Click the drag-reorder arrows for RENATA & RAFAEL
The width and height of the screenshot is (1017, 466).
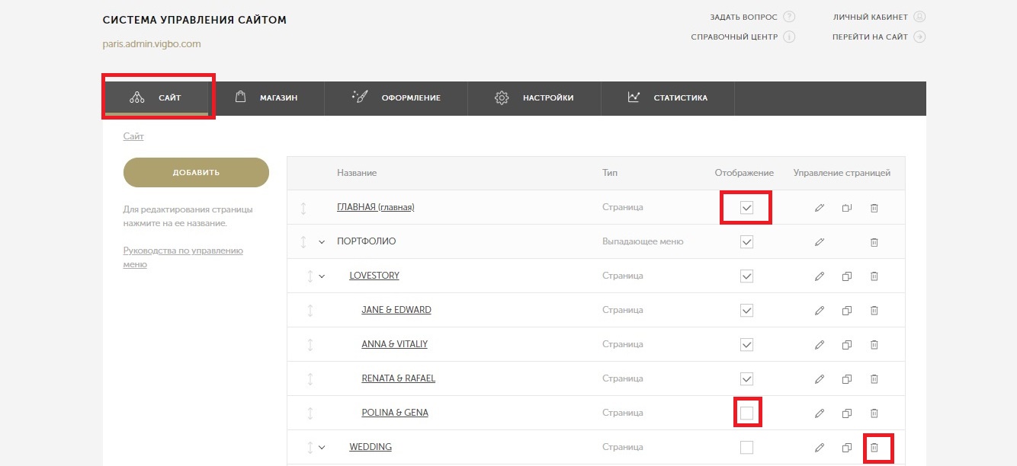tap(310, 379)
